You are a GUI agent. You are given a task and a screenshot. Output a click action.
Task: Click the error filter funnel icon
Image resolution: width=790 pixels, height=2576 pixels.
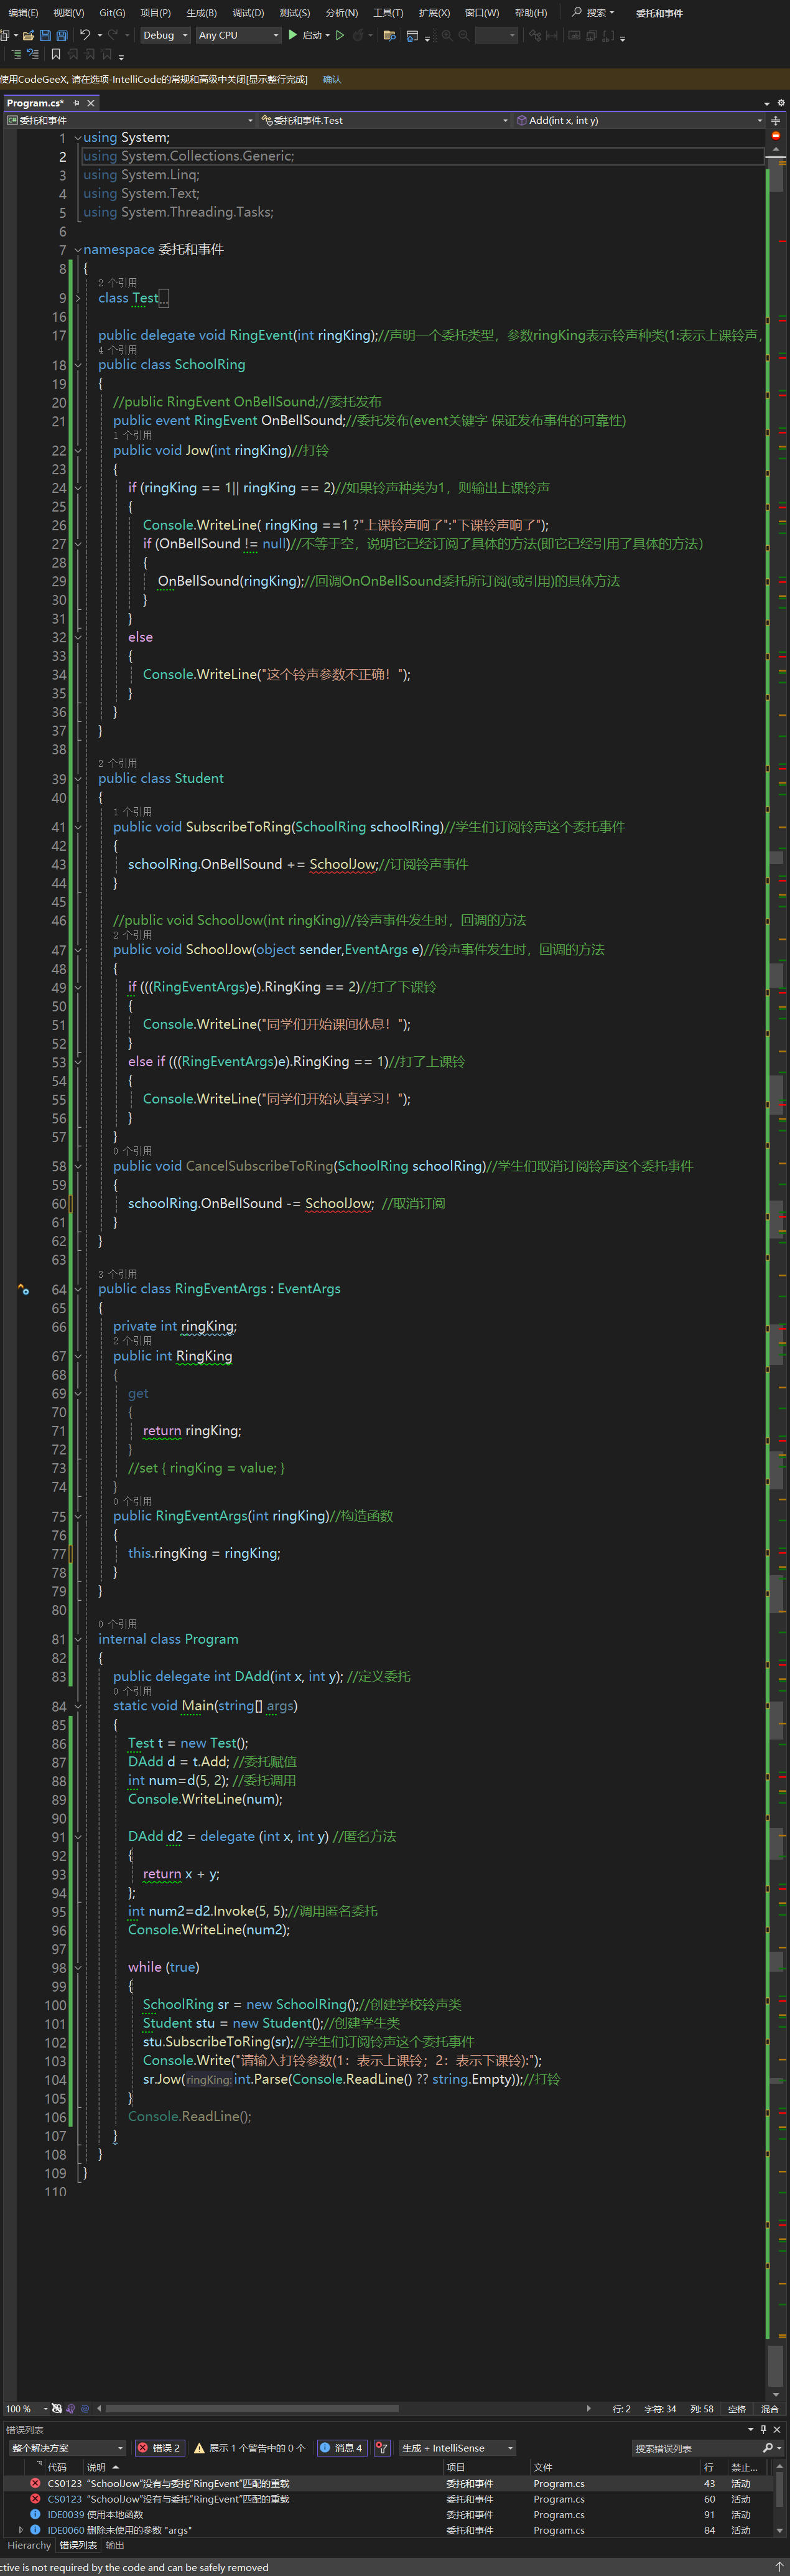[x=381, y=2448]
